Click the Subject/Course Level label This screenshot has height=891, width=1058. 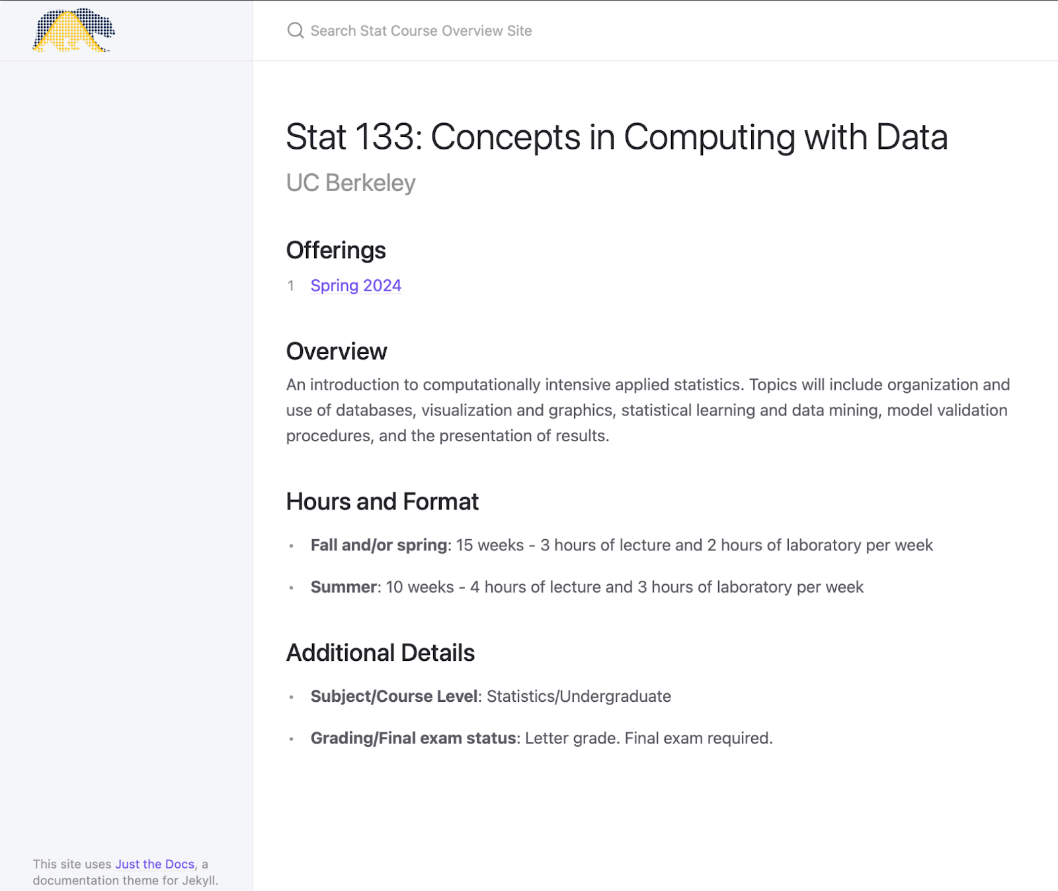pyautogui.click(x=394, y=696)
